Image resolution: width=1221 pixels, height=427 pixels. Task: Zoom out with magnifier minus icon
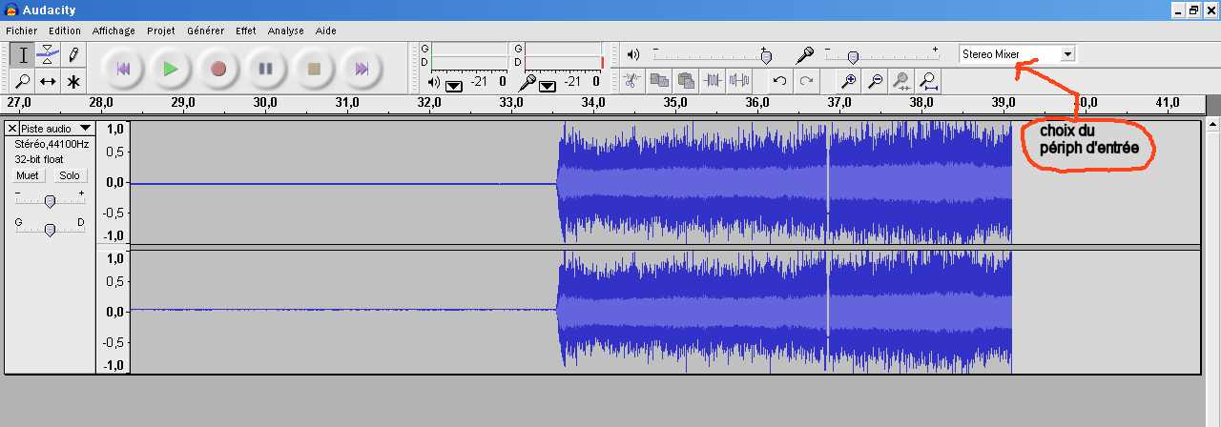pos(876,81)
